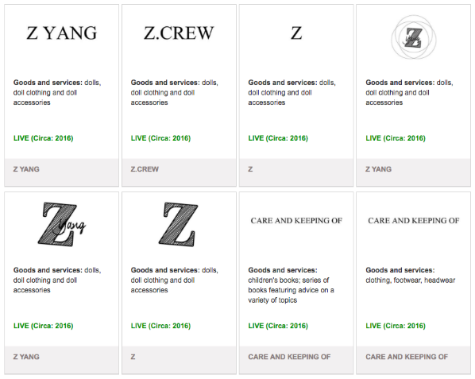Click LIVE status on the clothing, footwear card
The image size is (475, 379).
pos(396,326)
